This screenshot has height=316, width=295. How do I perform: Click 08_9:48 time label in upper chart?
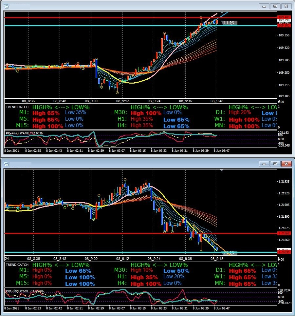217,101
